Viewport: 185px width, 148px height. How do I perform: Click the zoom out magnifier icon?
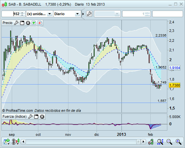[169, 142]
